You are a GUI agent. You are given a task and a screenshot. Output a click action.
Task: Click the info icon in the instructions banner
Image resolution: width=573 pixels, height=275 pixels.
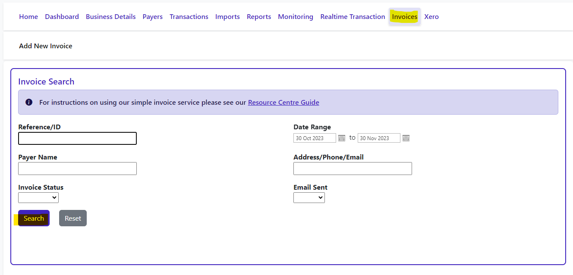pos(29,102)
